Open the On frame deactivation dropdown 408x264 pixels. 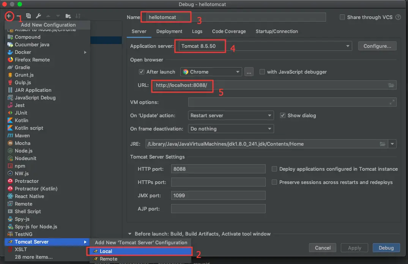(231, 129)
